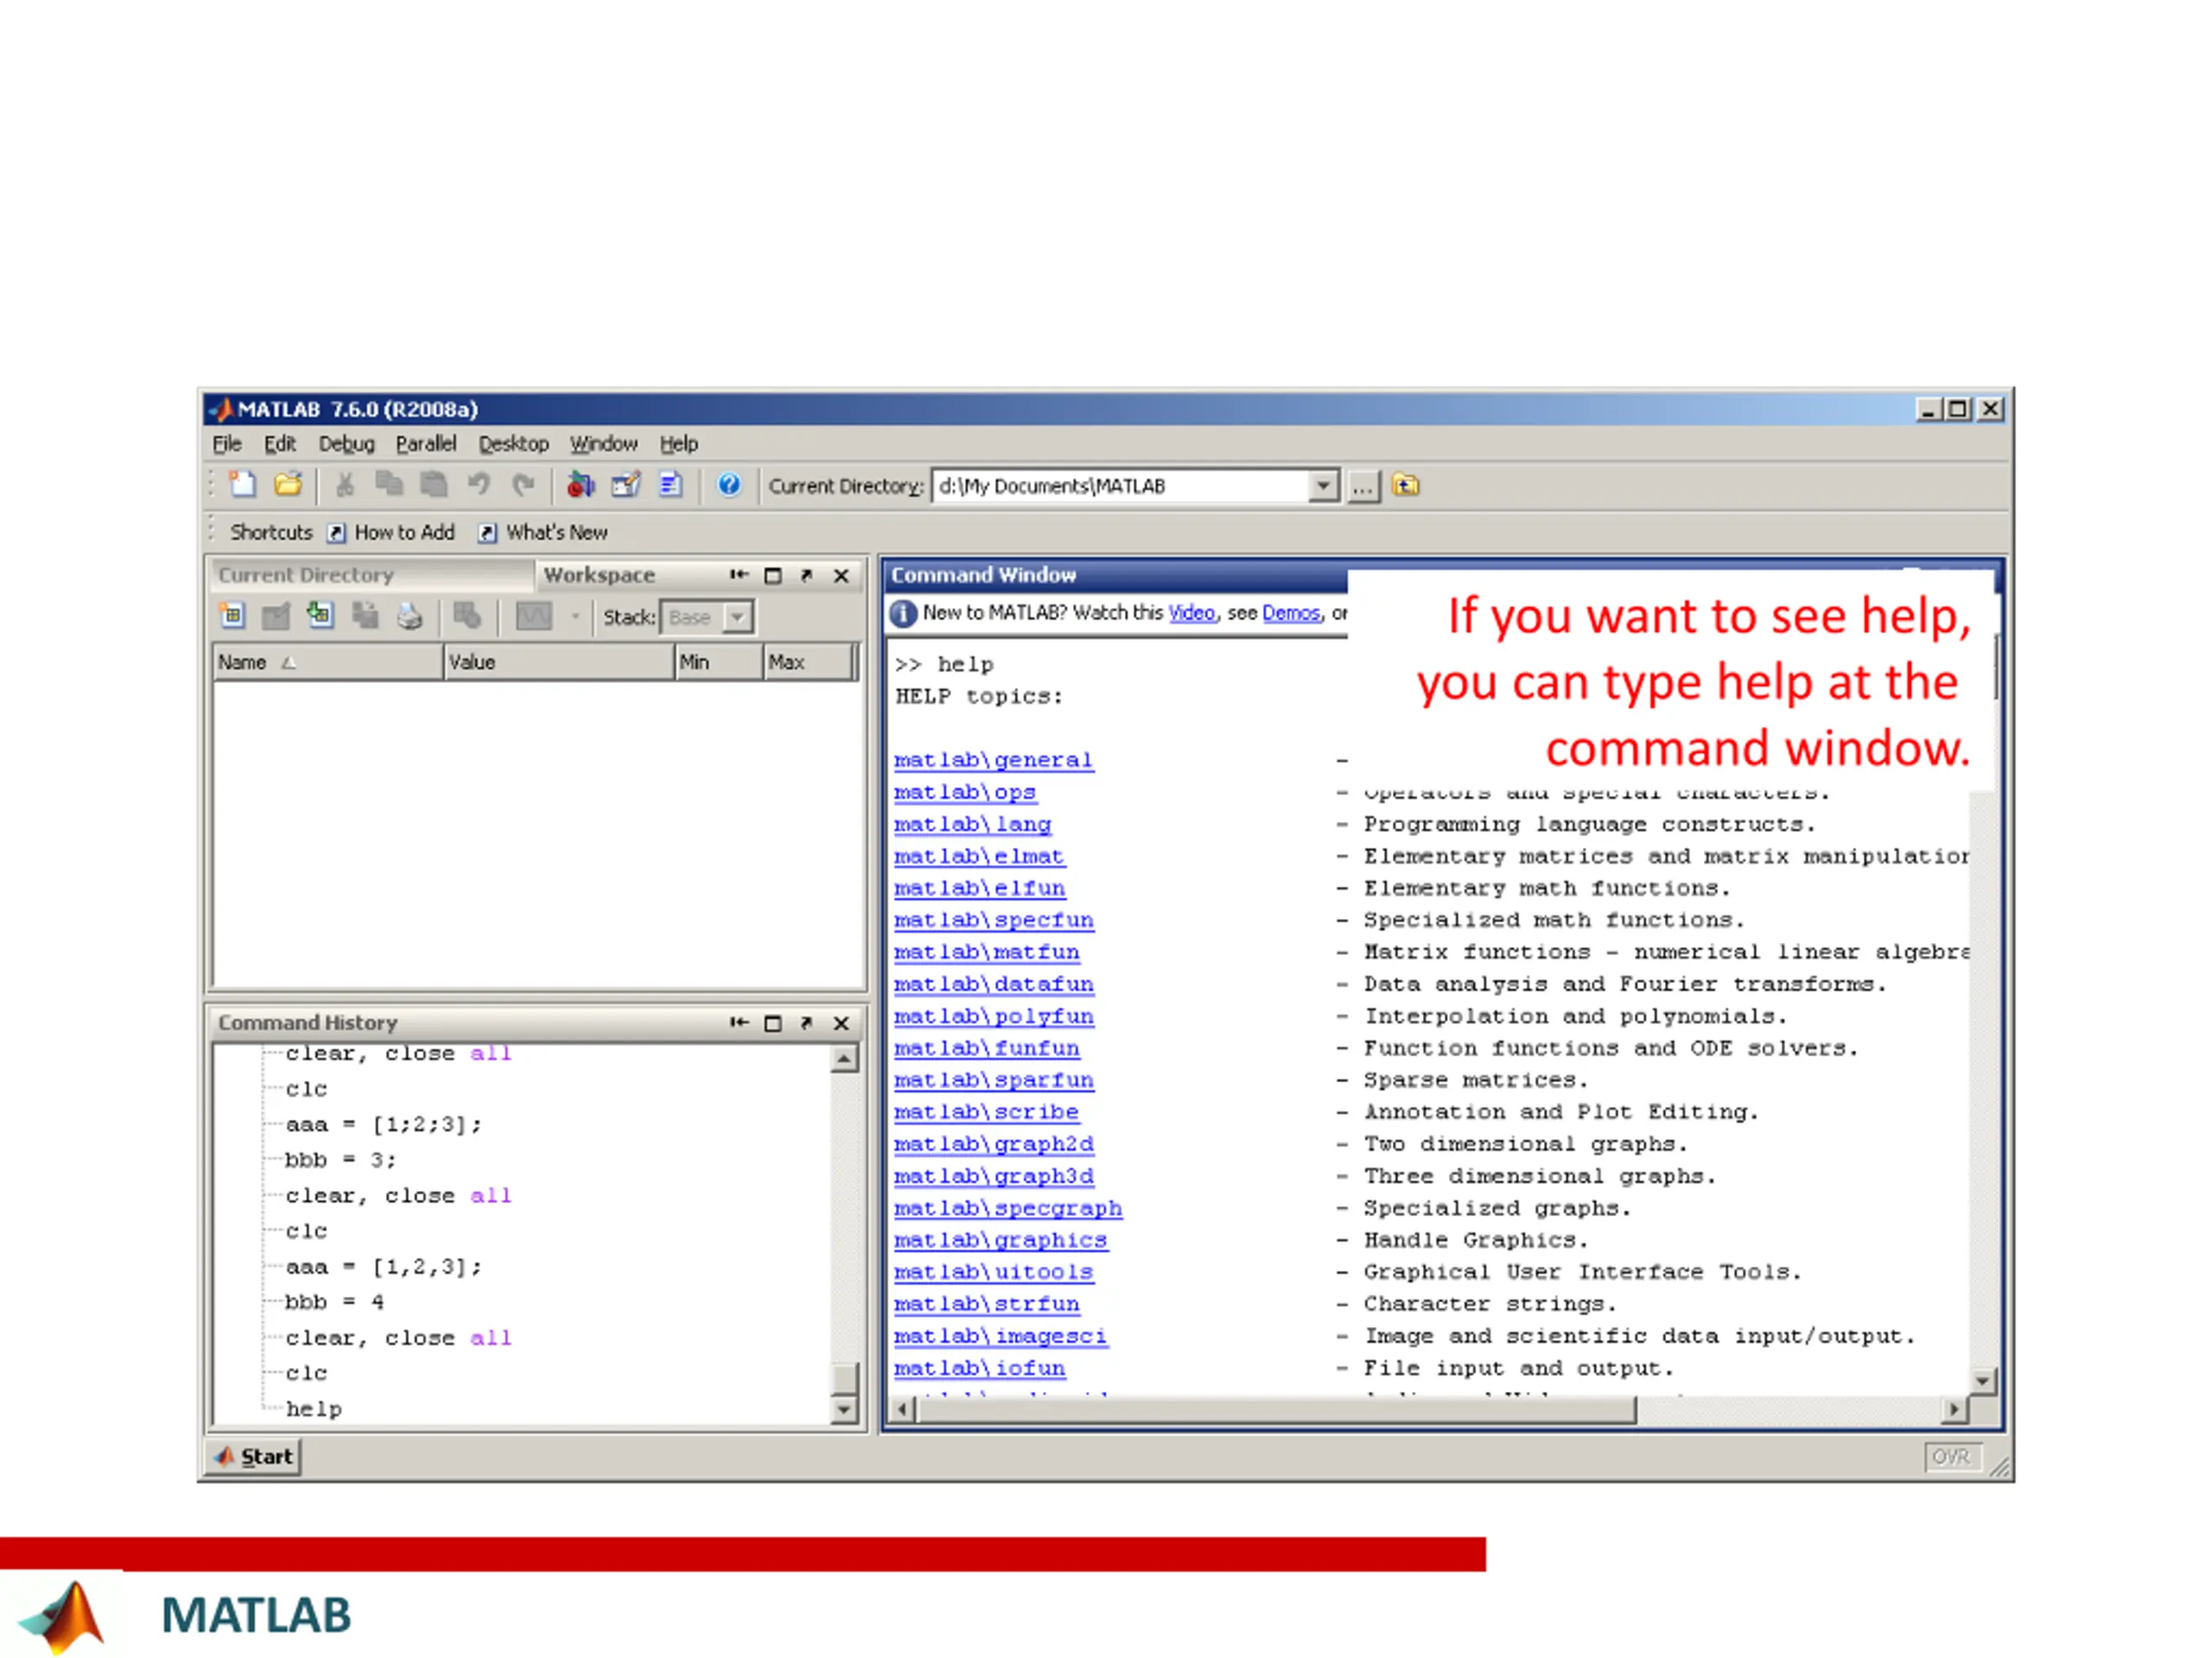This screenshot has width=2212, height=1658.
Task: Open the matlab\specgraph help link
Action: 1008,1208
